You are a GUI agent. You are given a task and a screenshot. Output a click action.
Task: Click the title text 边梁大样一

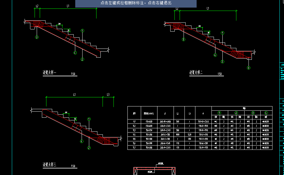point(49,72)
